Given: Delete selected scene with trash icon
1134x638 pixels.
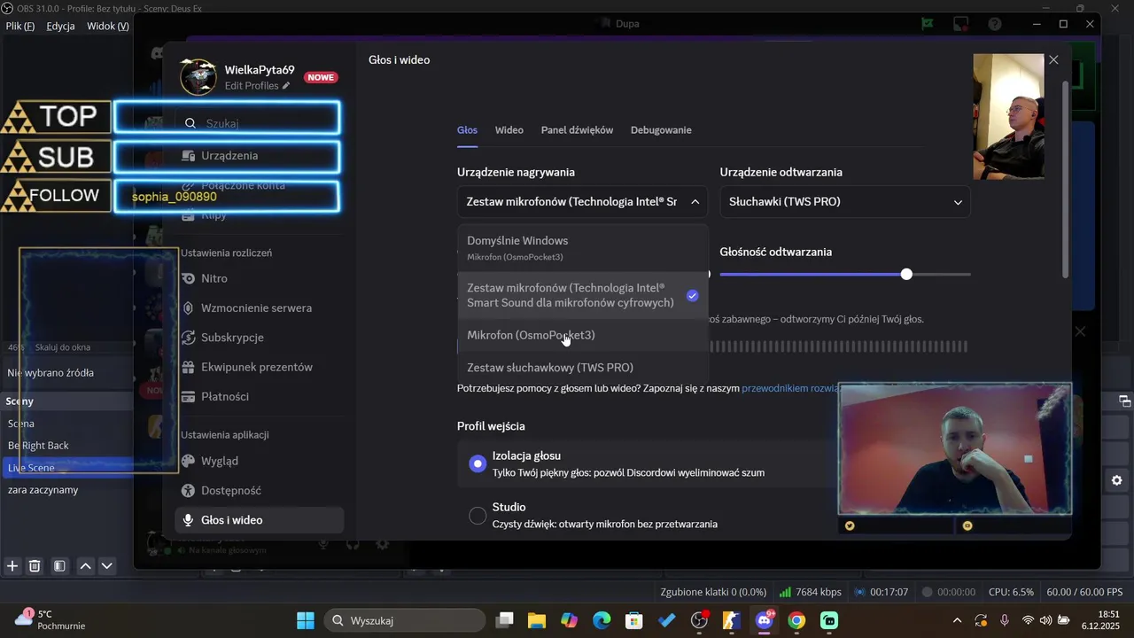Looking at the screenshot, I should (35, 565).
